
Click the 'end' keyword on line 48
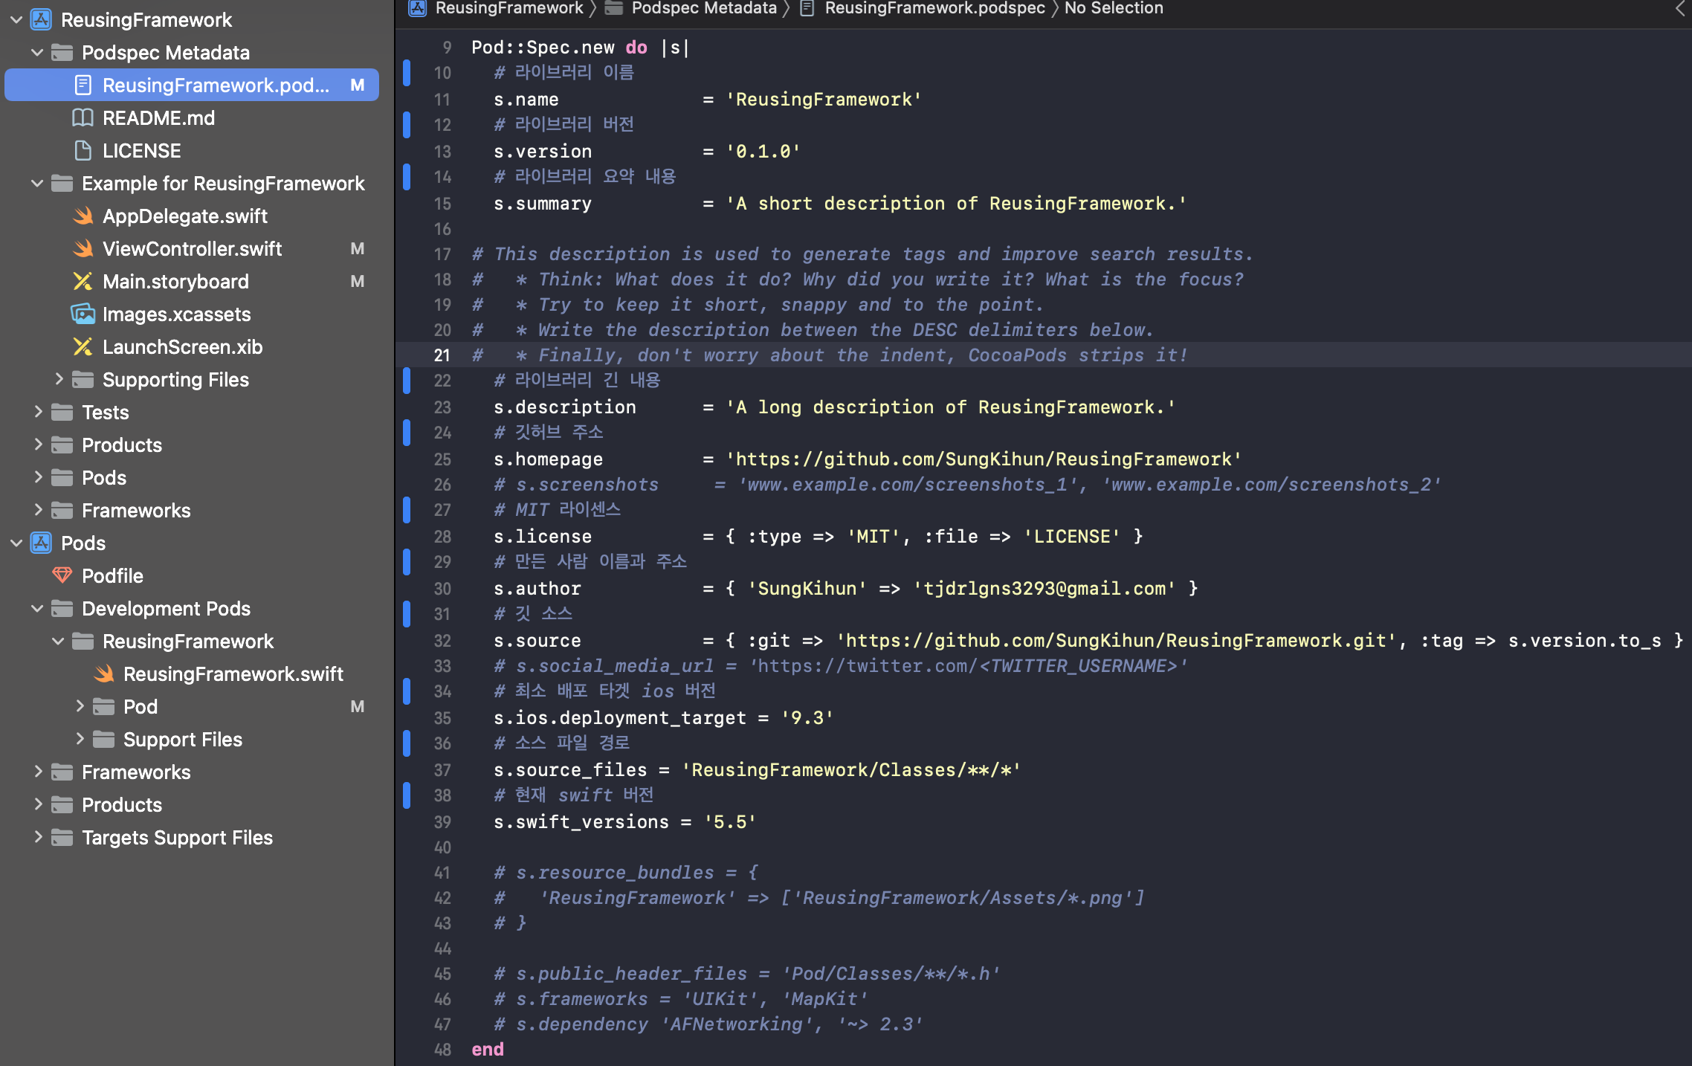coord(488,1050)
